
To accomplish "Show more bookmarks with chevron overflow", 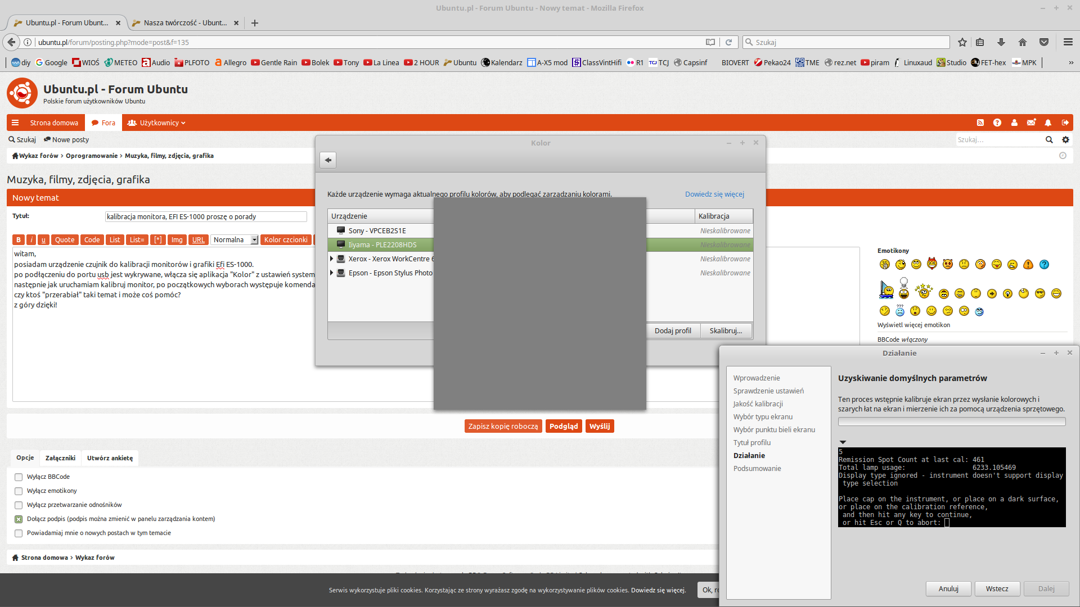I will point(1071,62).
